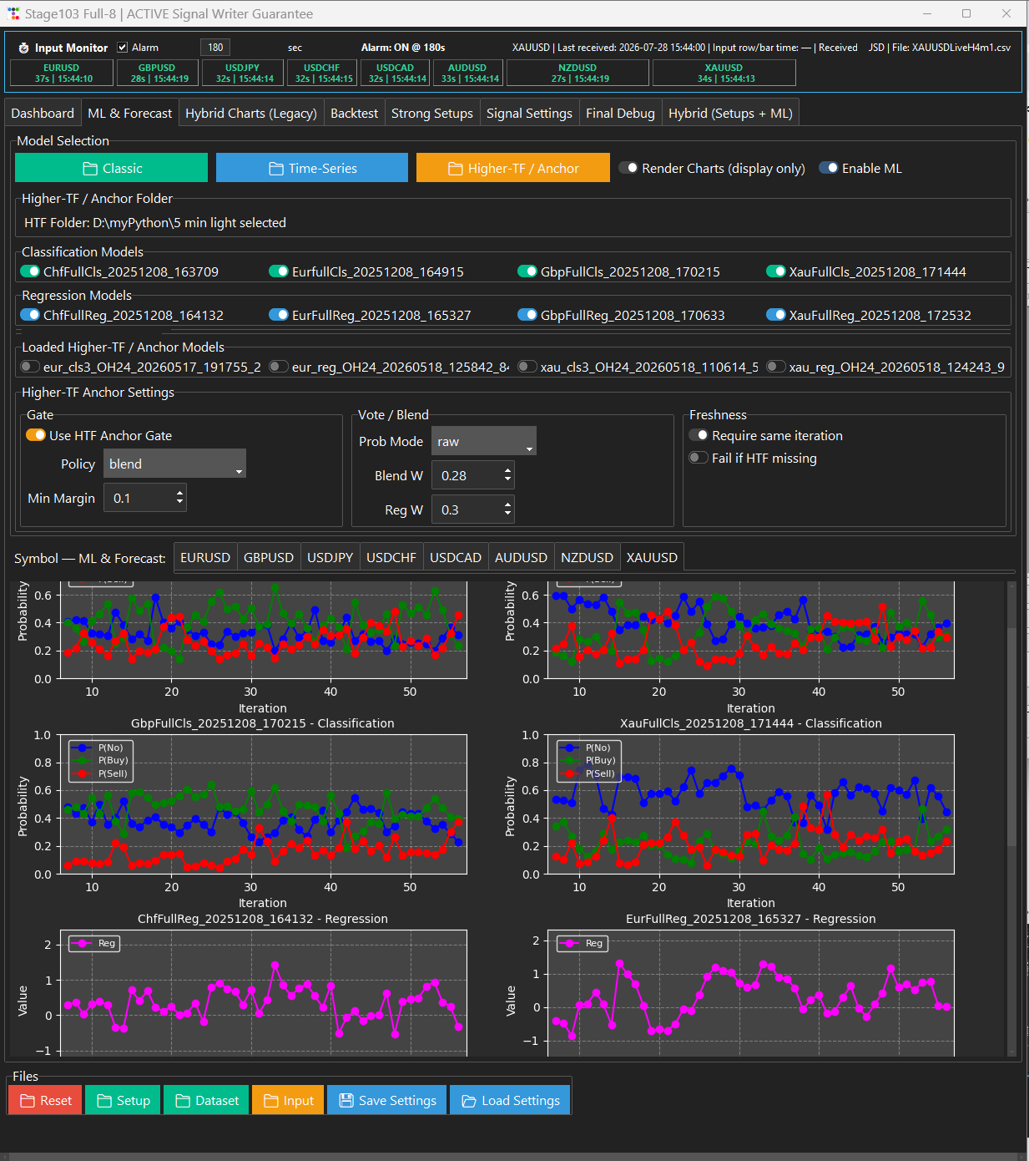Screen dimensions: 1029x1161
Task: Disable ChfFullCls_20251208_163709 classification model
Action: (x=30, y=271)
